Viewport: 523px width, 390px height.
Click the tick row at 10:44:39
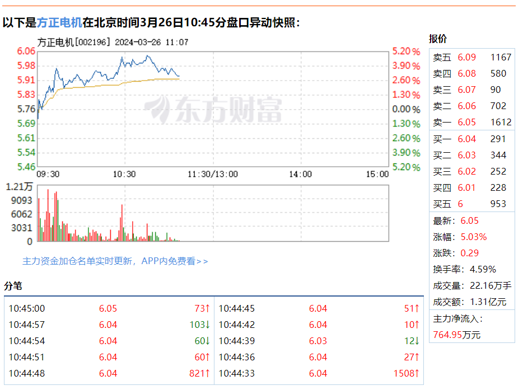(x=319, y=341)
